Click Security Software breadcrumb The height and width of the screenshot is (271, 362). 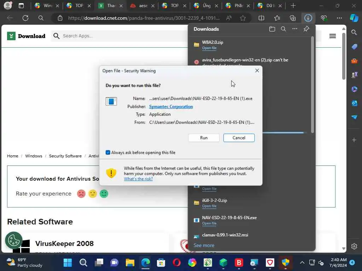pos(65,156)
